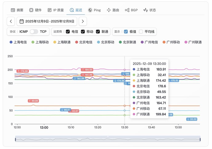Click the 165.88 max marker label
Image resolution: width=212 pixels, height=149 pixels.
tap(87, 75)
